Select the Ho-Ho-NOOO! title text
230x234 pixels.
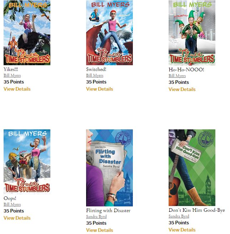pyautogui.click(x=186, y=70)
